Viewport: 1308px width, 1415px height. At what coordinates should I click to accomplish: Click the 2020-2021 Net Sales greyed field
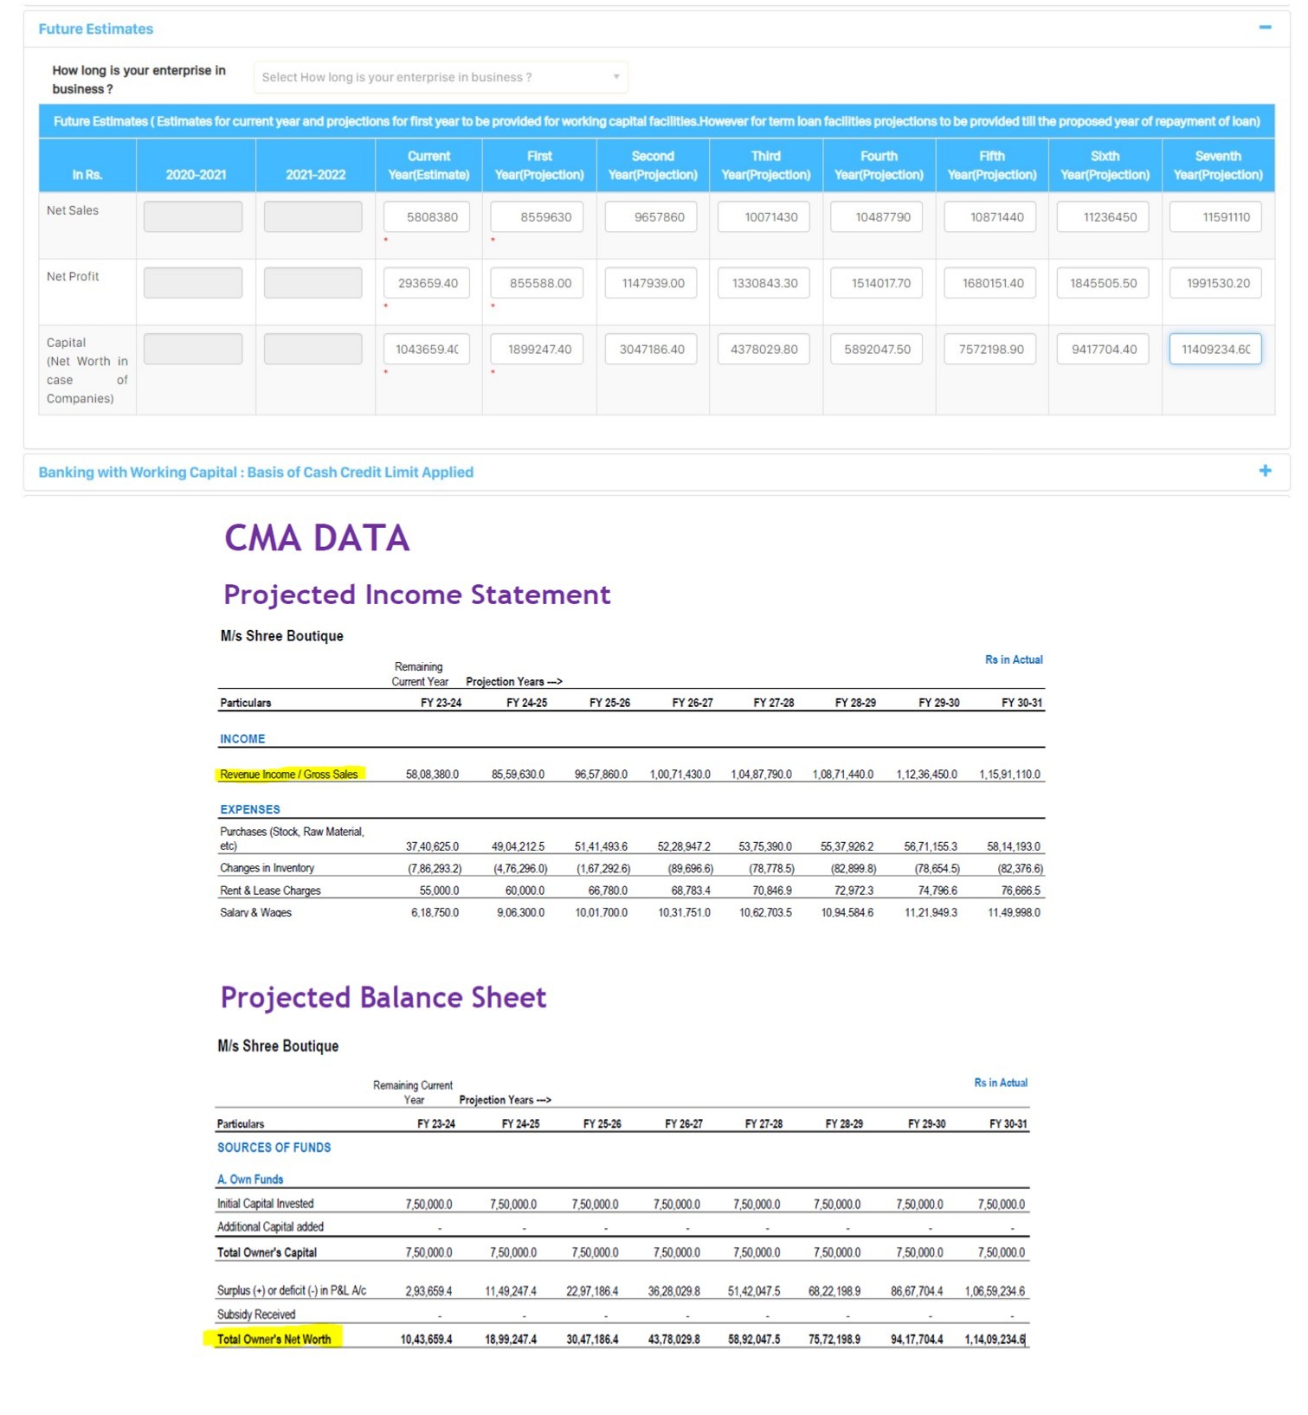(193, 217)
